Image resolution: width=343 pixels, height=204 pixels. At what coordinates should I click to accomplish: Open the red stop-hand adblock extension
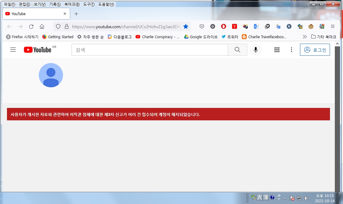pyautogui.click(x=224, y=26)
